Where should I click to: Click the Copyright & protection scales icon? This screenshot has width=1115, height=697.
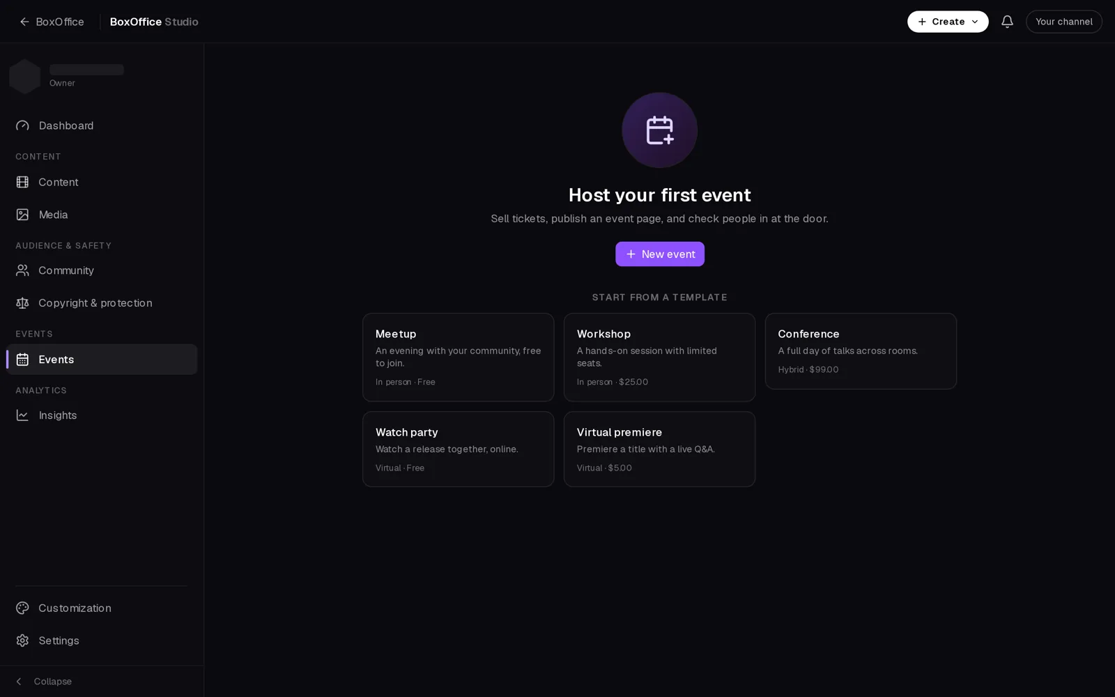pyautogui.click(x=22, y=303)
